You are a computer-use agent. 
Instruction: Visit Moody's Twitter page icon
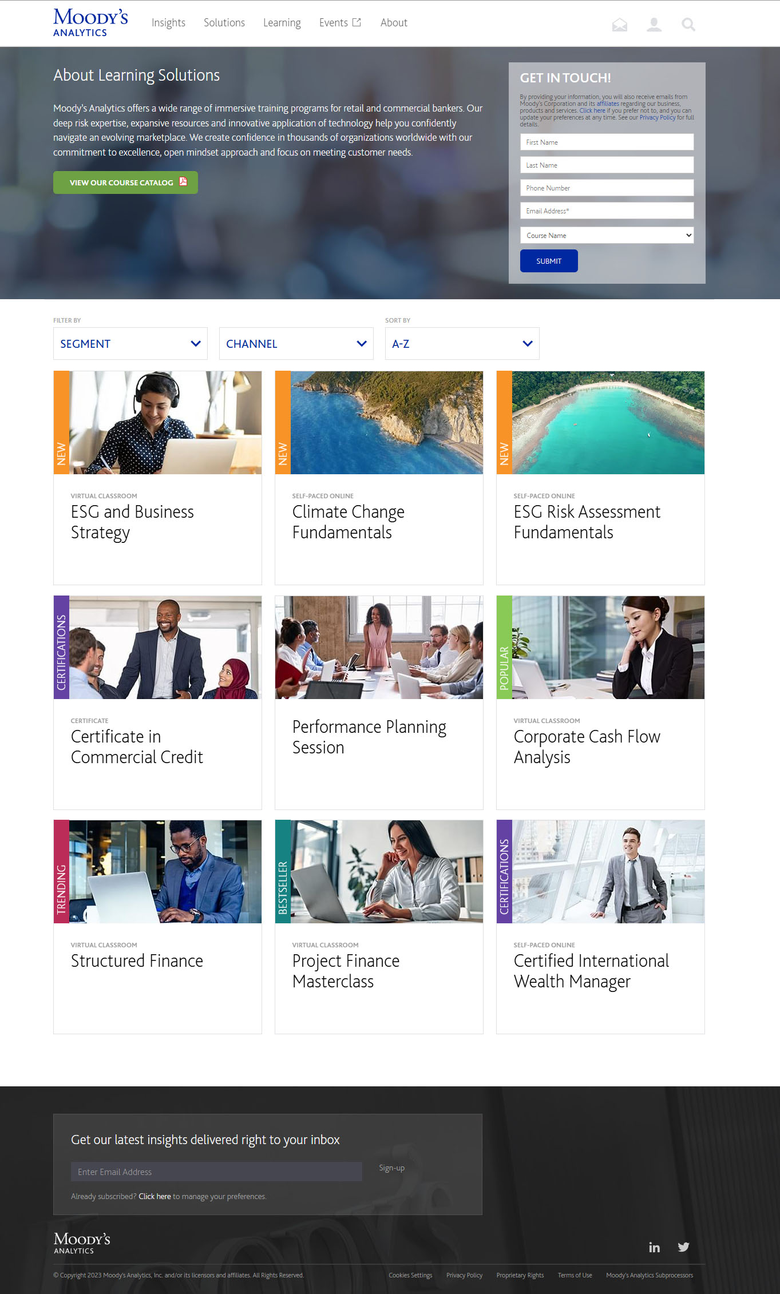coord(683,1247)
